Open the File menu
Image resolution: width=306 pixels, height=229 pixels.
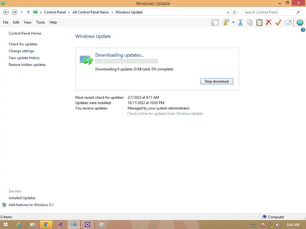tap(6, 22)
